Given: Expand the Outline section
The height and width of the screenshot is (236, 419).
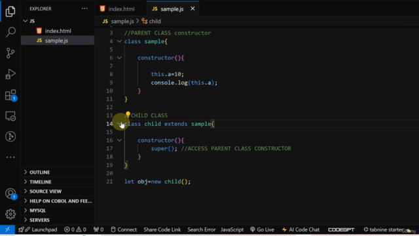Looking at the screenshot, I should coord(58,172).
